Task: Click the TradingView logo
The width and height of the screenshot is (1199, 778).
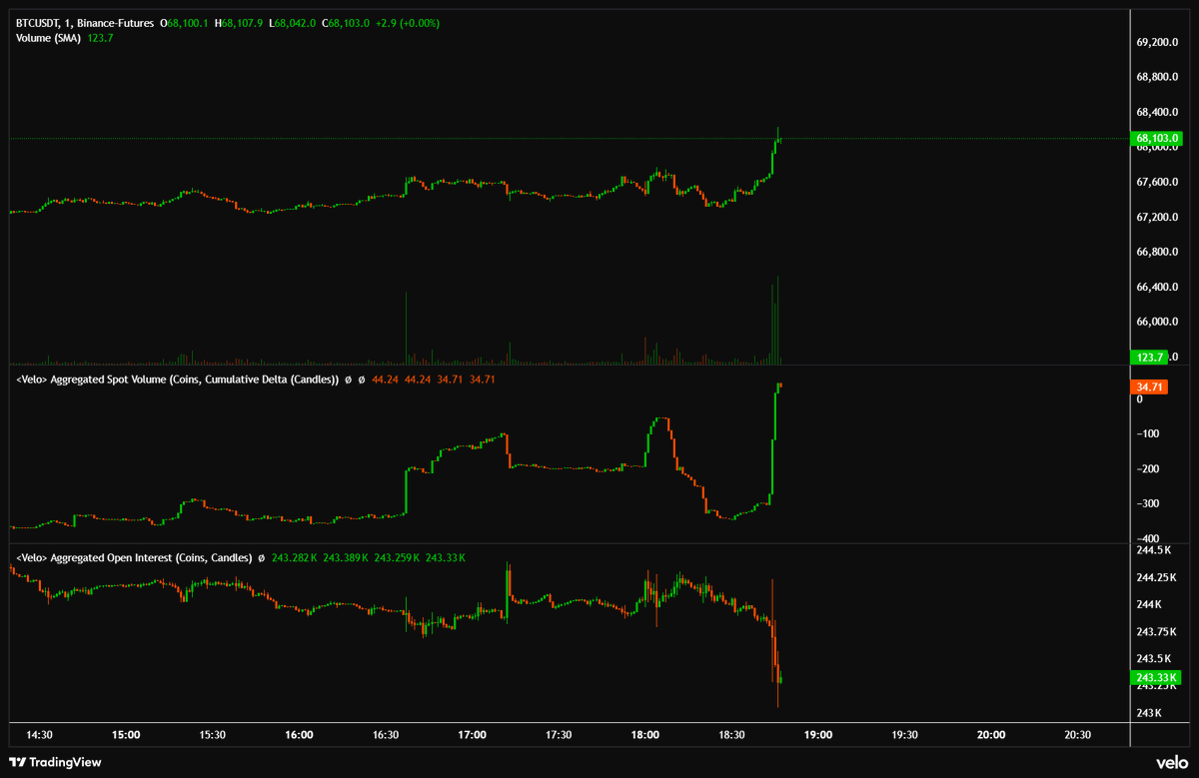Action: tap(55, 762)
